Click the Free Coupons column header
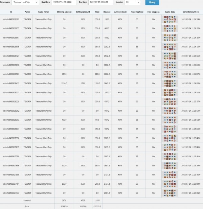This screenshot has width=203, height=209. (153, 12)
